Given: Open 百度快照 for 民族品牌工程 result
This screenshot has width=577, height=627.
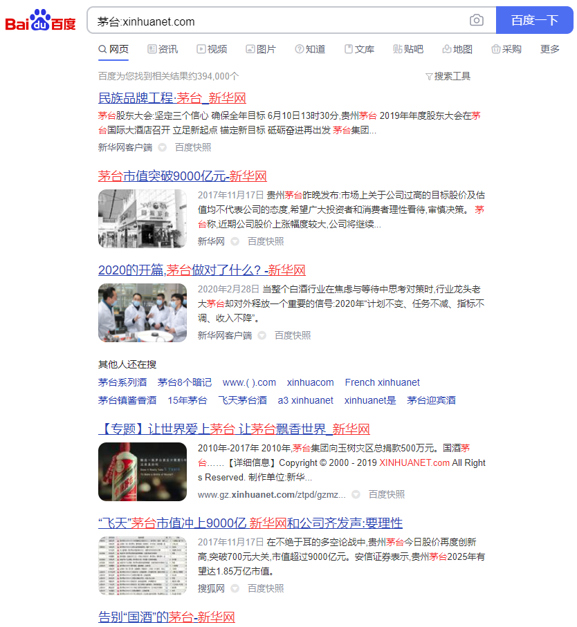Looking at the screenshot, I should point(193,147).
